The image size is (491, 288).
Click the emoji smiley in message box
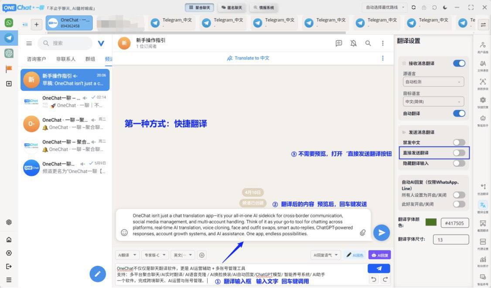point(124,233)
